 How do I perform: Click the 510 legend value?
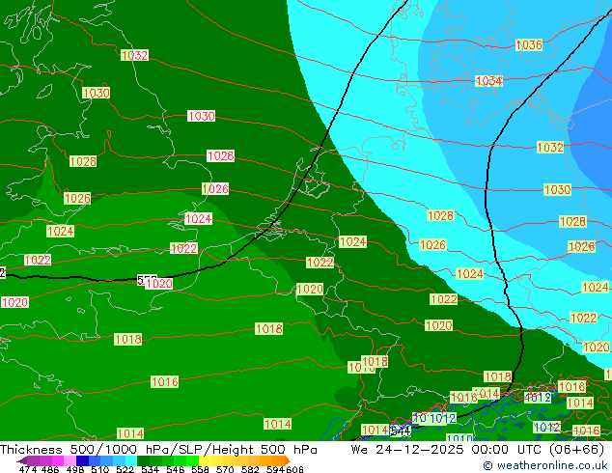tap(100, 469)
